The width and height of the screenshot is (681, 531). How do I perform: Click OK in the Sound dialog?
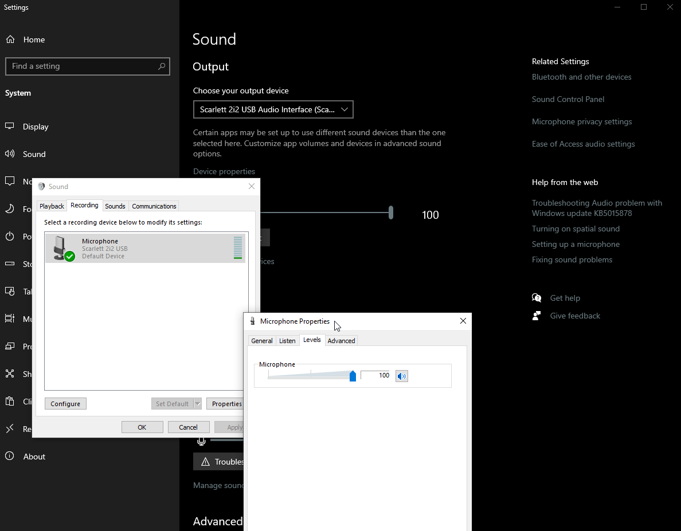coord(142,427)
